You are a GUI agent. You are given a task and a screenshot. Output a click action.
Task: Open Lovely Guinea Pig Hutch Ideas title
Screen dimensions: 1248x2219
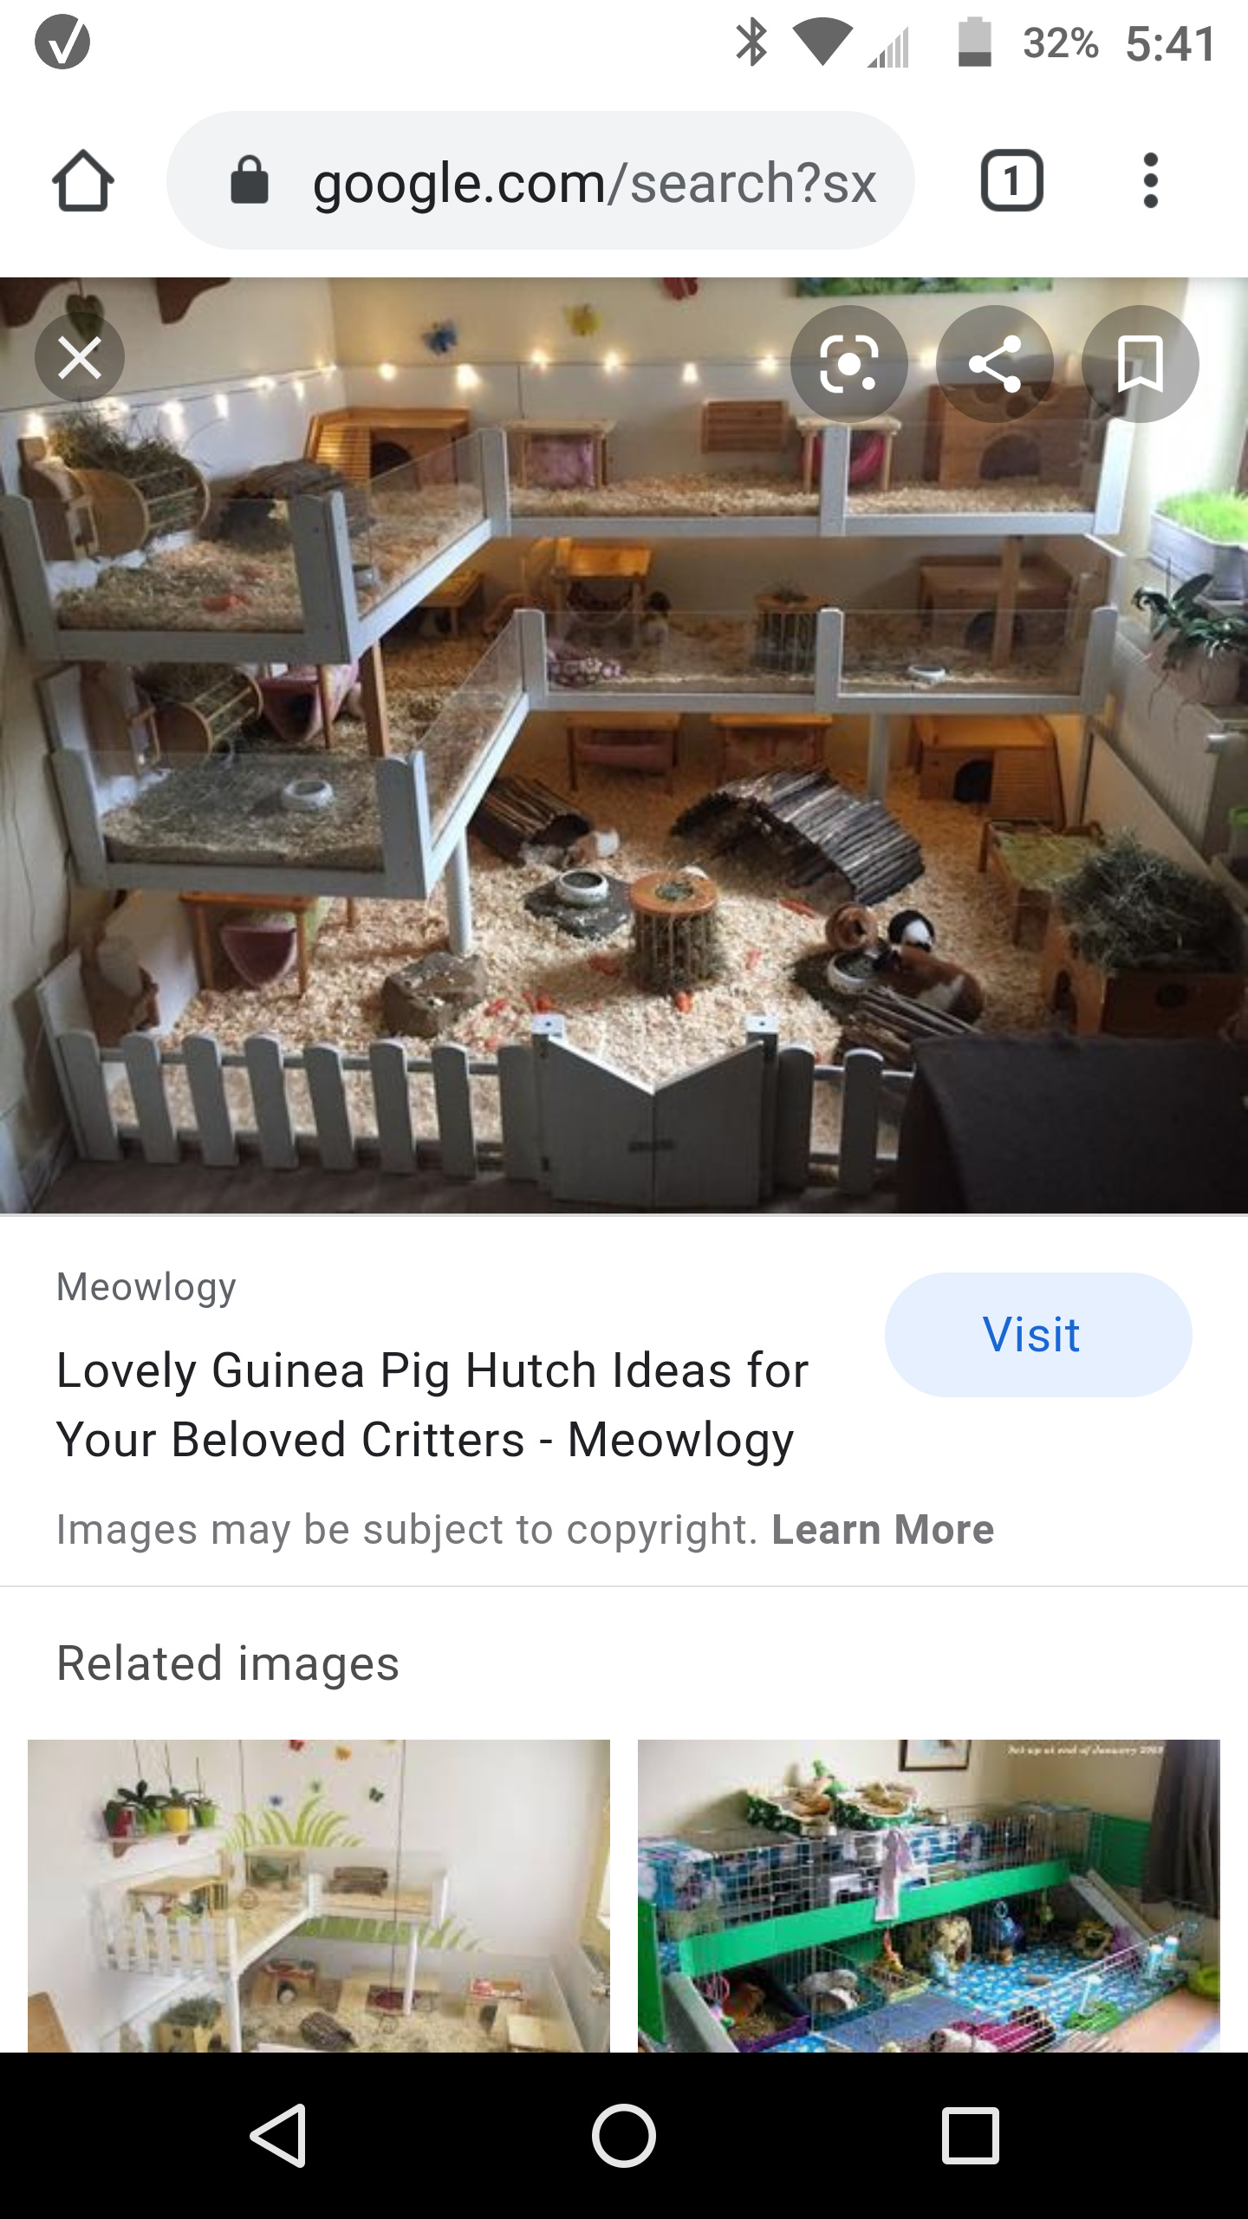pyautogui.click(x=432, y=1405)
